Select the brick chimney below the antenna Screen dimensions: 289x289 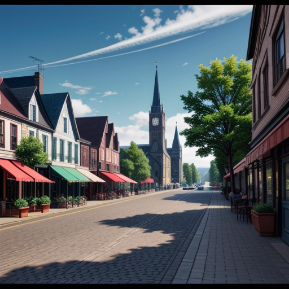39,83
